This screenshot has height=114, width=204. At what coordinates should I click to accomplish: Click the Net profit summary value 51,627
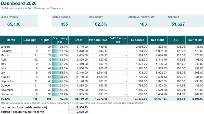(x=178, y=24)
